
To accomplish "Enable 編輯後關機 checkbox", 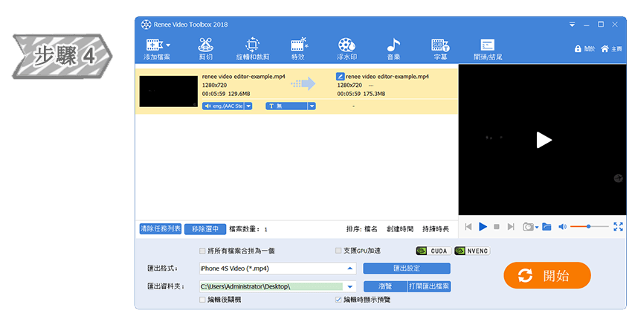I will (203, 300).
